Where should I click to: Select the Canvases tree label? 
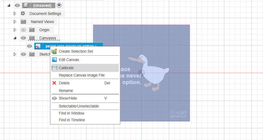pyautogui.click(x=48, y=38)
